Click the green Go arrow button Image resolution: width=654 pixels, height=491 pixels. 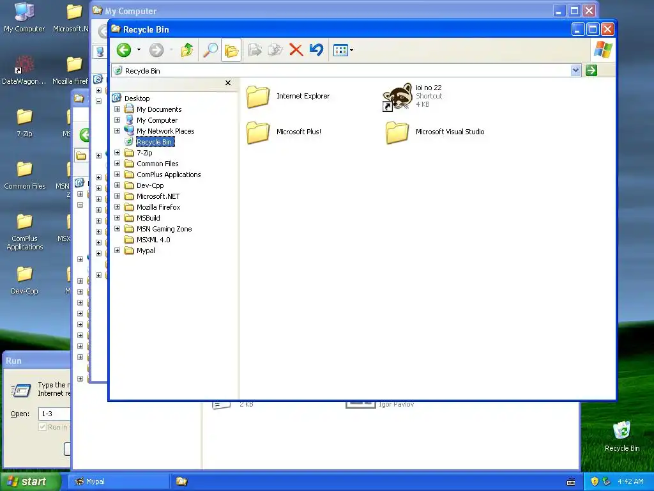(591, 70)
